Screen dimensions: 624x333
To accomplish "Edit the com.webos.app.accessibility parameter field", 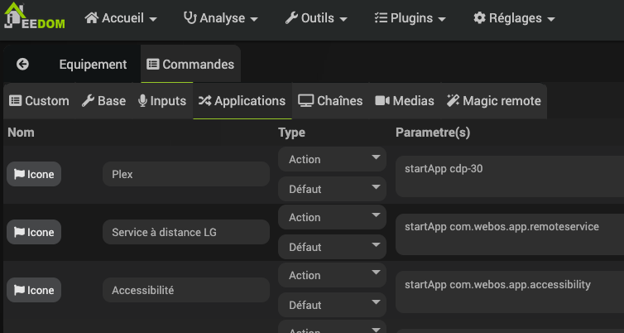I will click(x=510, y=292).
